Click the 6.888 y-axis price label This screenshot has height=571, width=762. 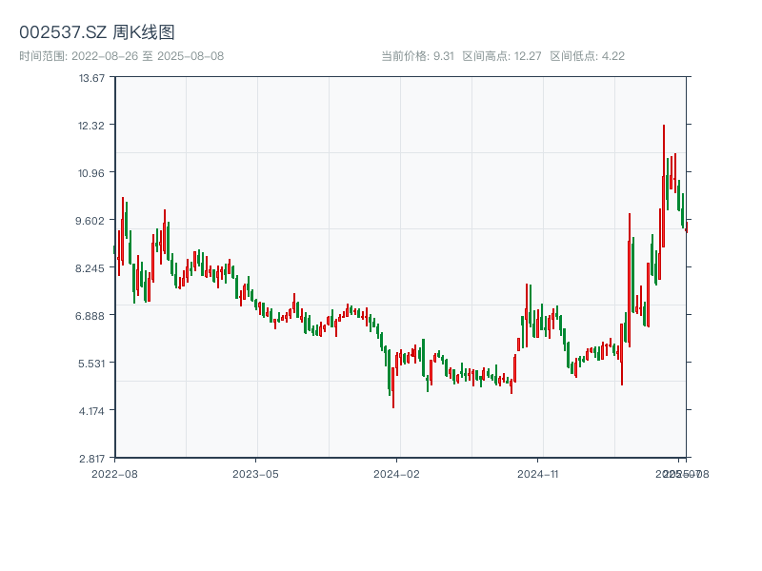click(92, 316)
